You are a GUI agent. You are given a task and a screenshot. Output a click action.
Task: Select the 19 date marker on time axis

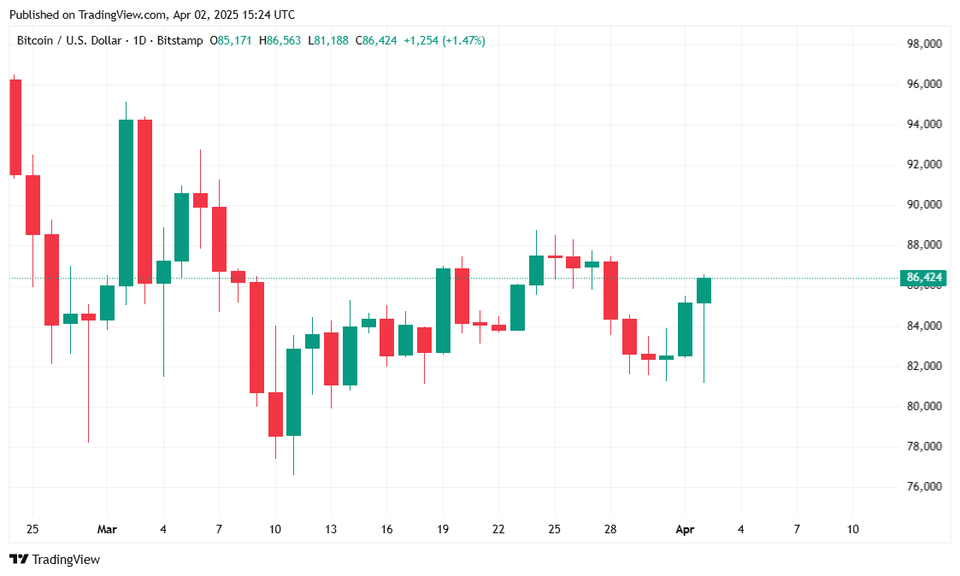[443, 530]
